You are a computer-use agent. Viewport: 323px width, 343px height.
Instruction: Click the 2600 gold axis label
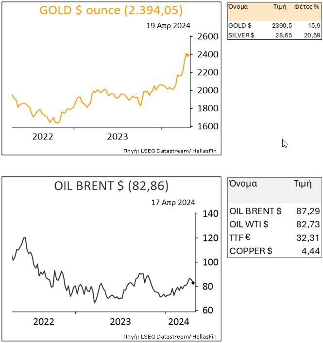[x=208, y=36]
